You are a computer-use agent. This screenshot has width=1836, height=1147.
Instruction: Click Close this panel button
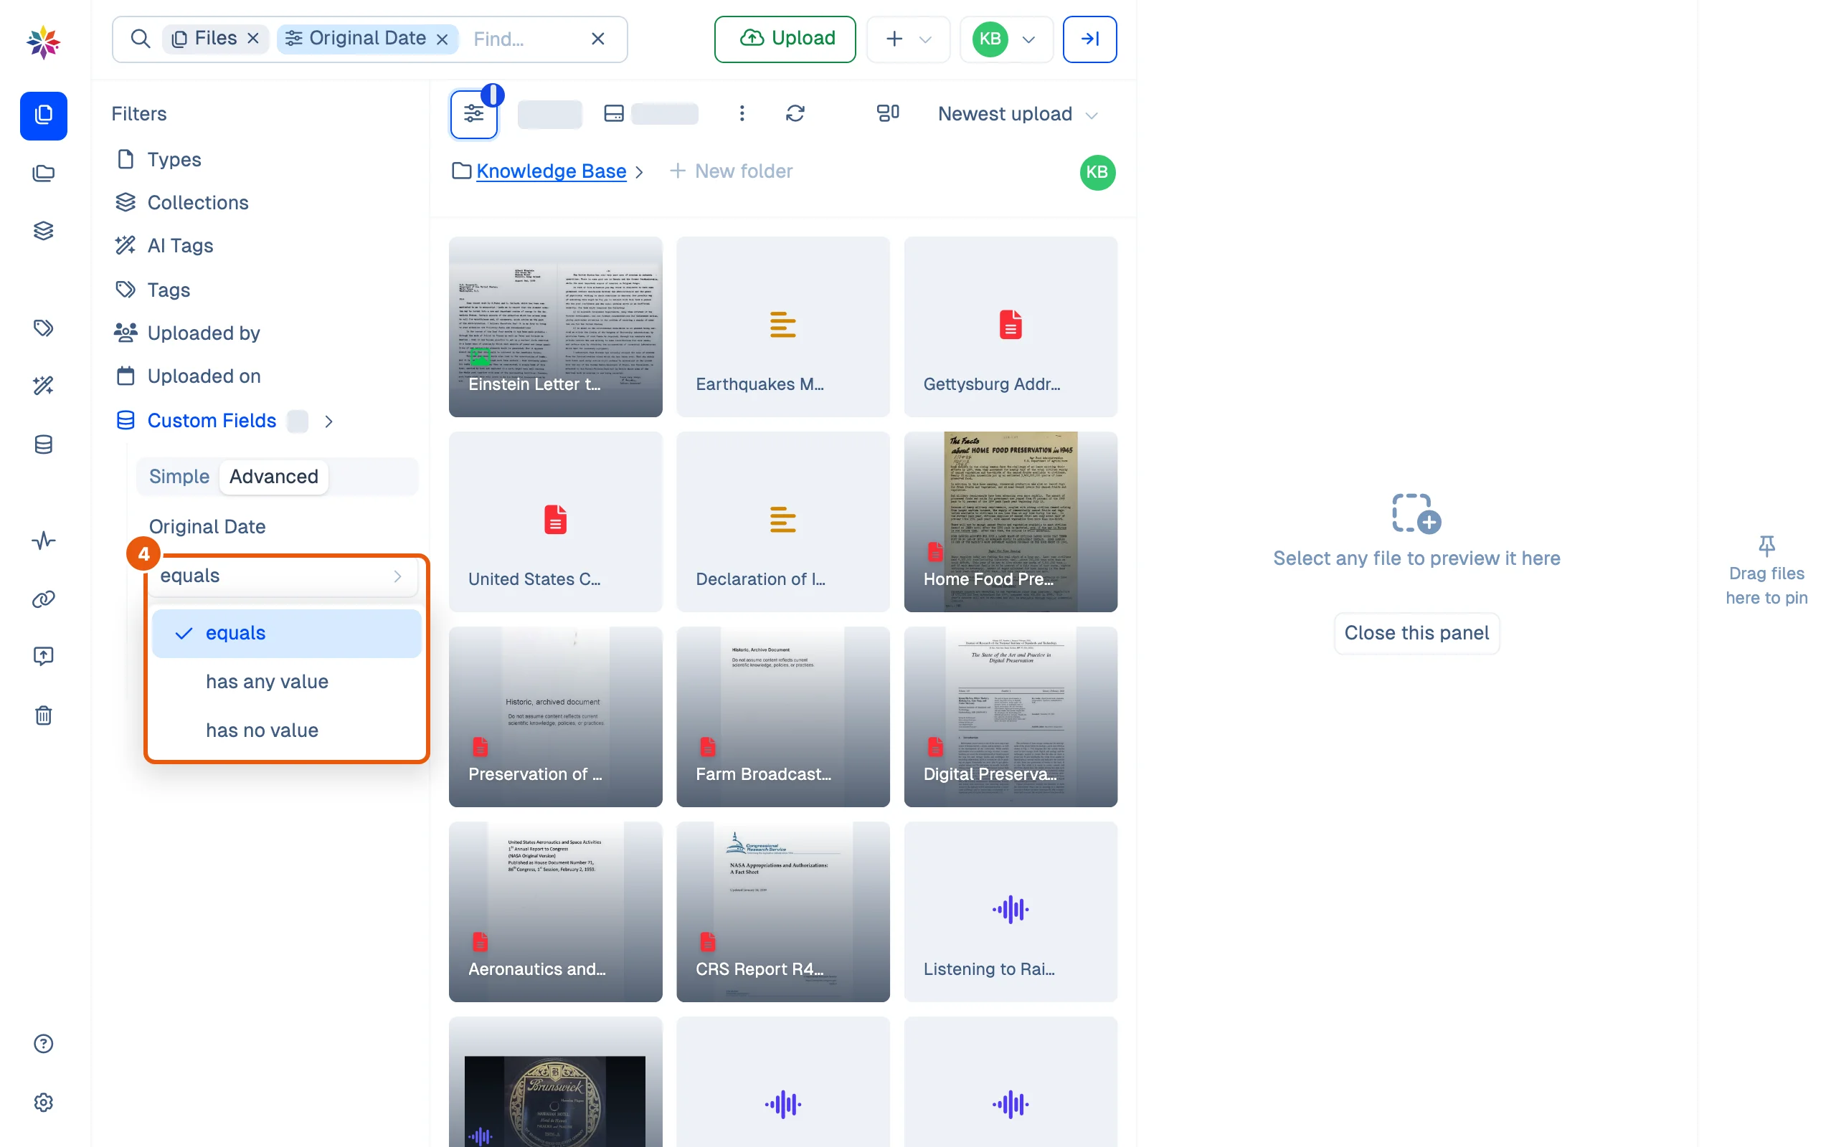[1416, 633]
